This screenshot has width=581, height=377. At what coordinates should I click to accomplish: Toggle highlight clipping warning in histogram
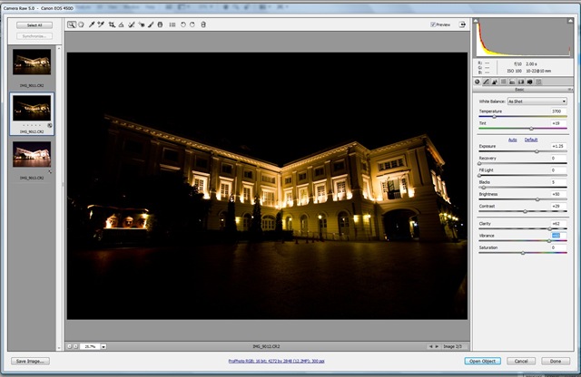coord(570,21)
